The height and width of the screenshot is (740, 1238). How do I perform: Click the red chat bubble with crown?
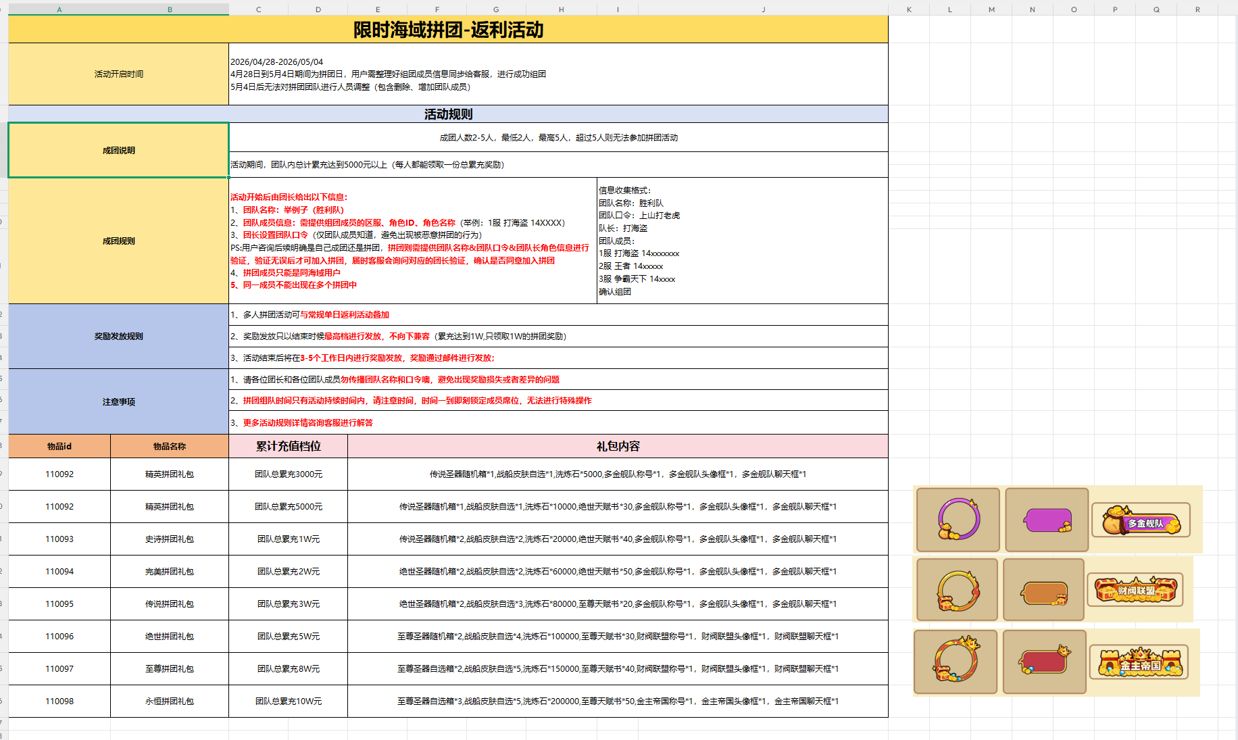[x=1044, y=662]
